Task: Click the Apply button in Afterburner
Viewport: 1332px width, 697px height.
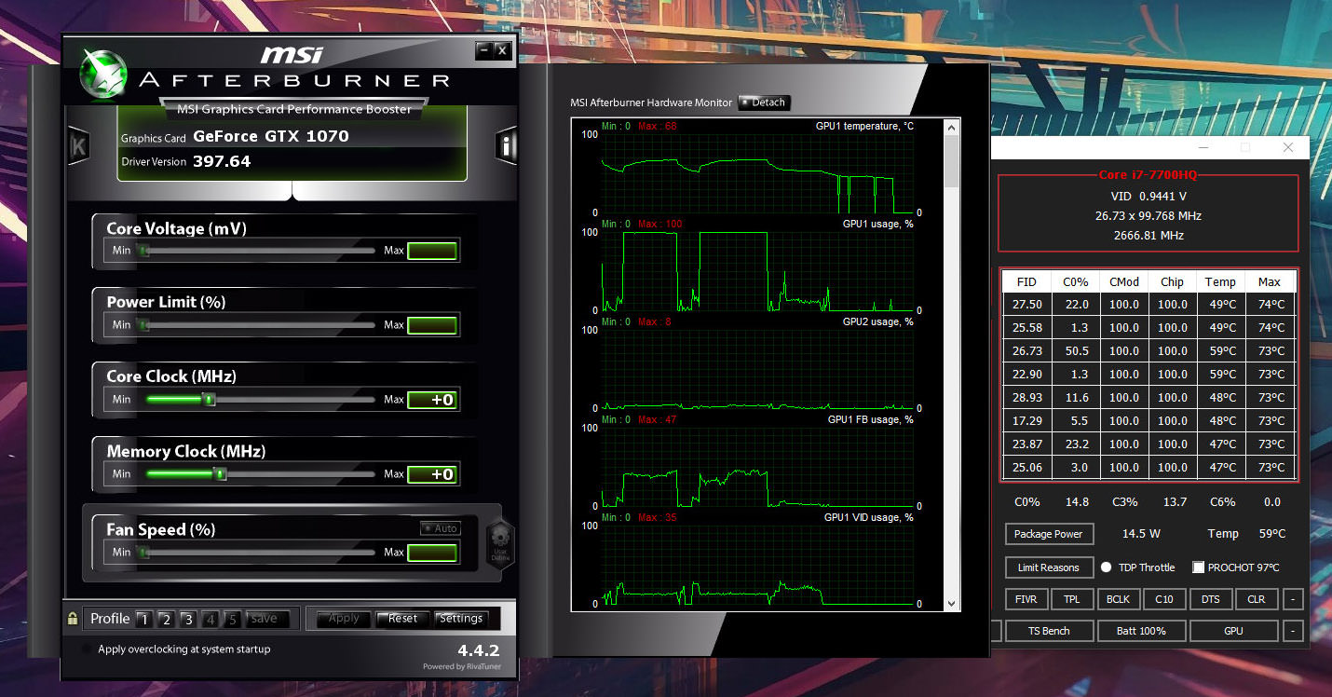Action: [344, 619]
